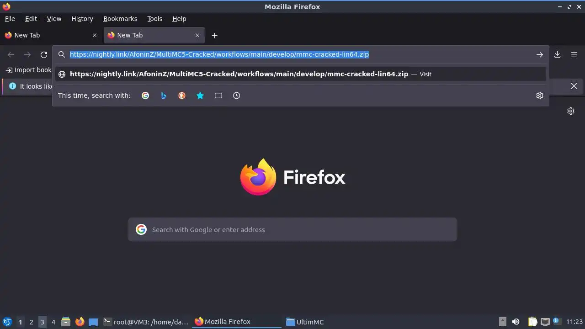Launch file manager from taskbar quick launch
The image size is (585, 329).
tap(66, 322)
